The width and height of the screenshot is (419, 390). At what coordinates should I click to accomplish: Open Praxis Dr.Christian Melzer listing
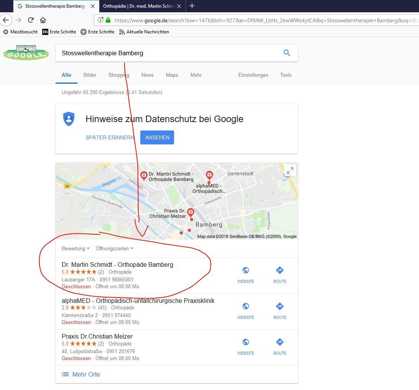point(97,337)
